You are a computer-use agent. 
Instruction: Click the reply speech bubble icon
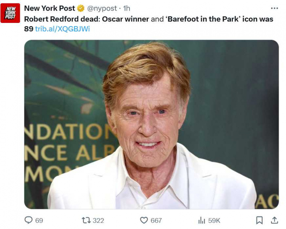29,220
